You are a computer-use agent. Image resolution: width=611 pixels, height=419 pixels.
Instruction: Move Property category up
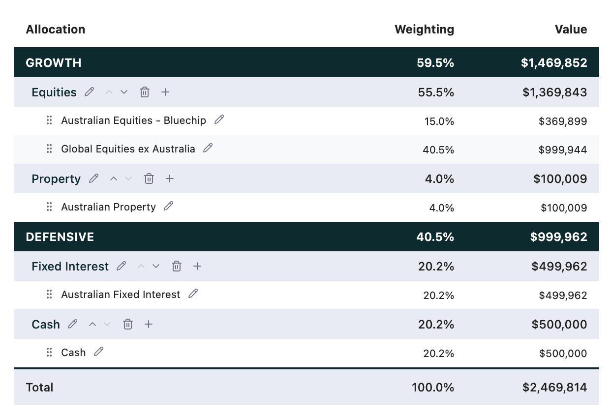[114, 179]
